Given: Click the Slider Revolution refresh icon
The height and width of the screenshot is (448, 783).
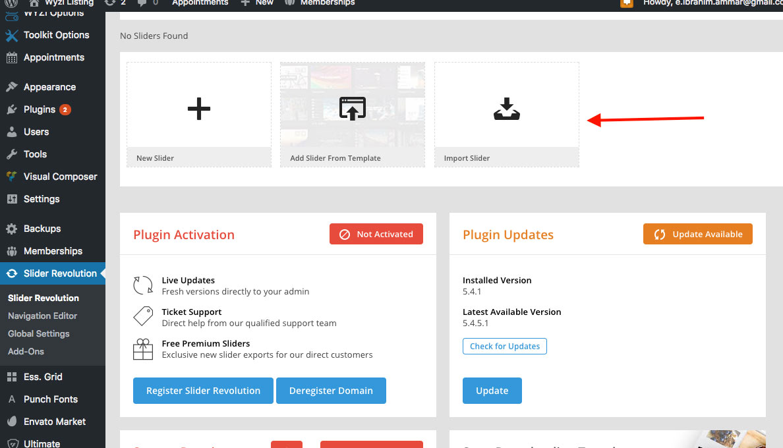Looking at the screenshot, I should 12,273.
